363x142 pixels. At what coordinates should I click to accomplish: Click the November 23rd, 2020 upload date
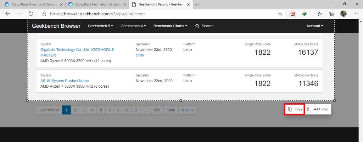click(154, 50)
